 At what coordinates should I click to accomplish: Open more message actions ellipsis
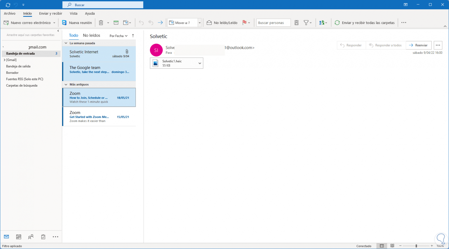[x=438, y=45]
